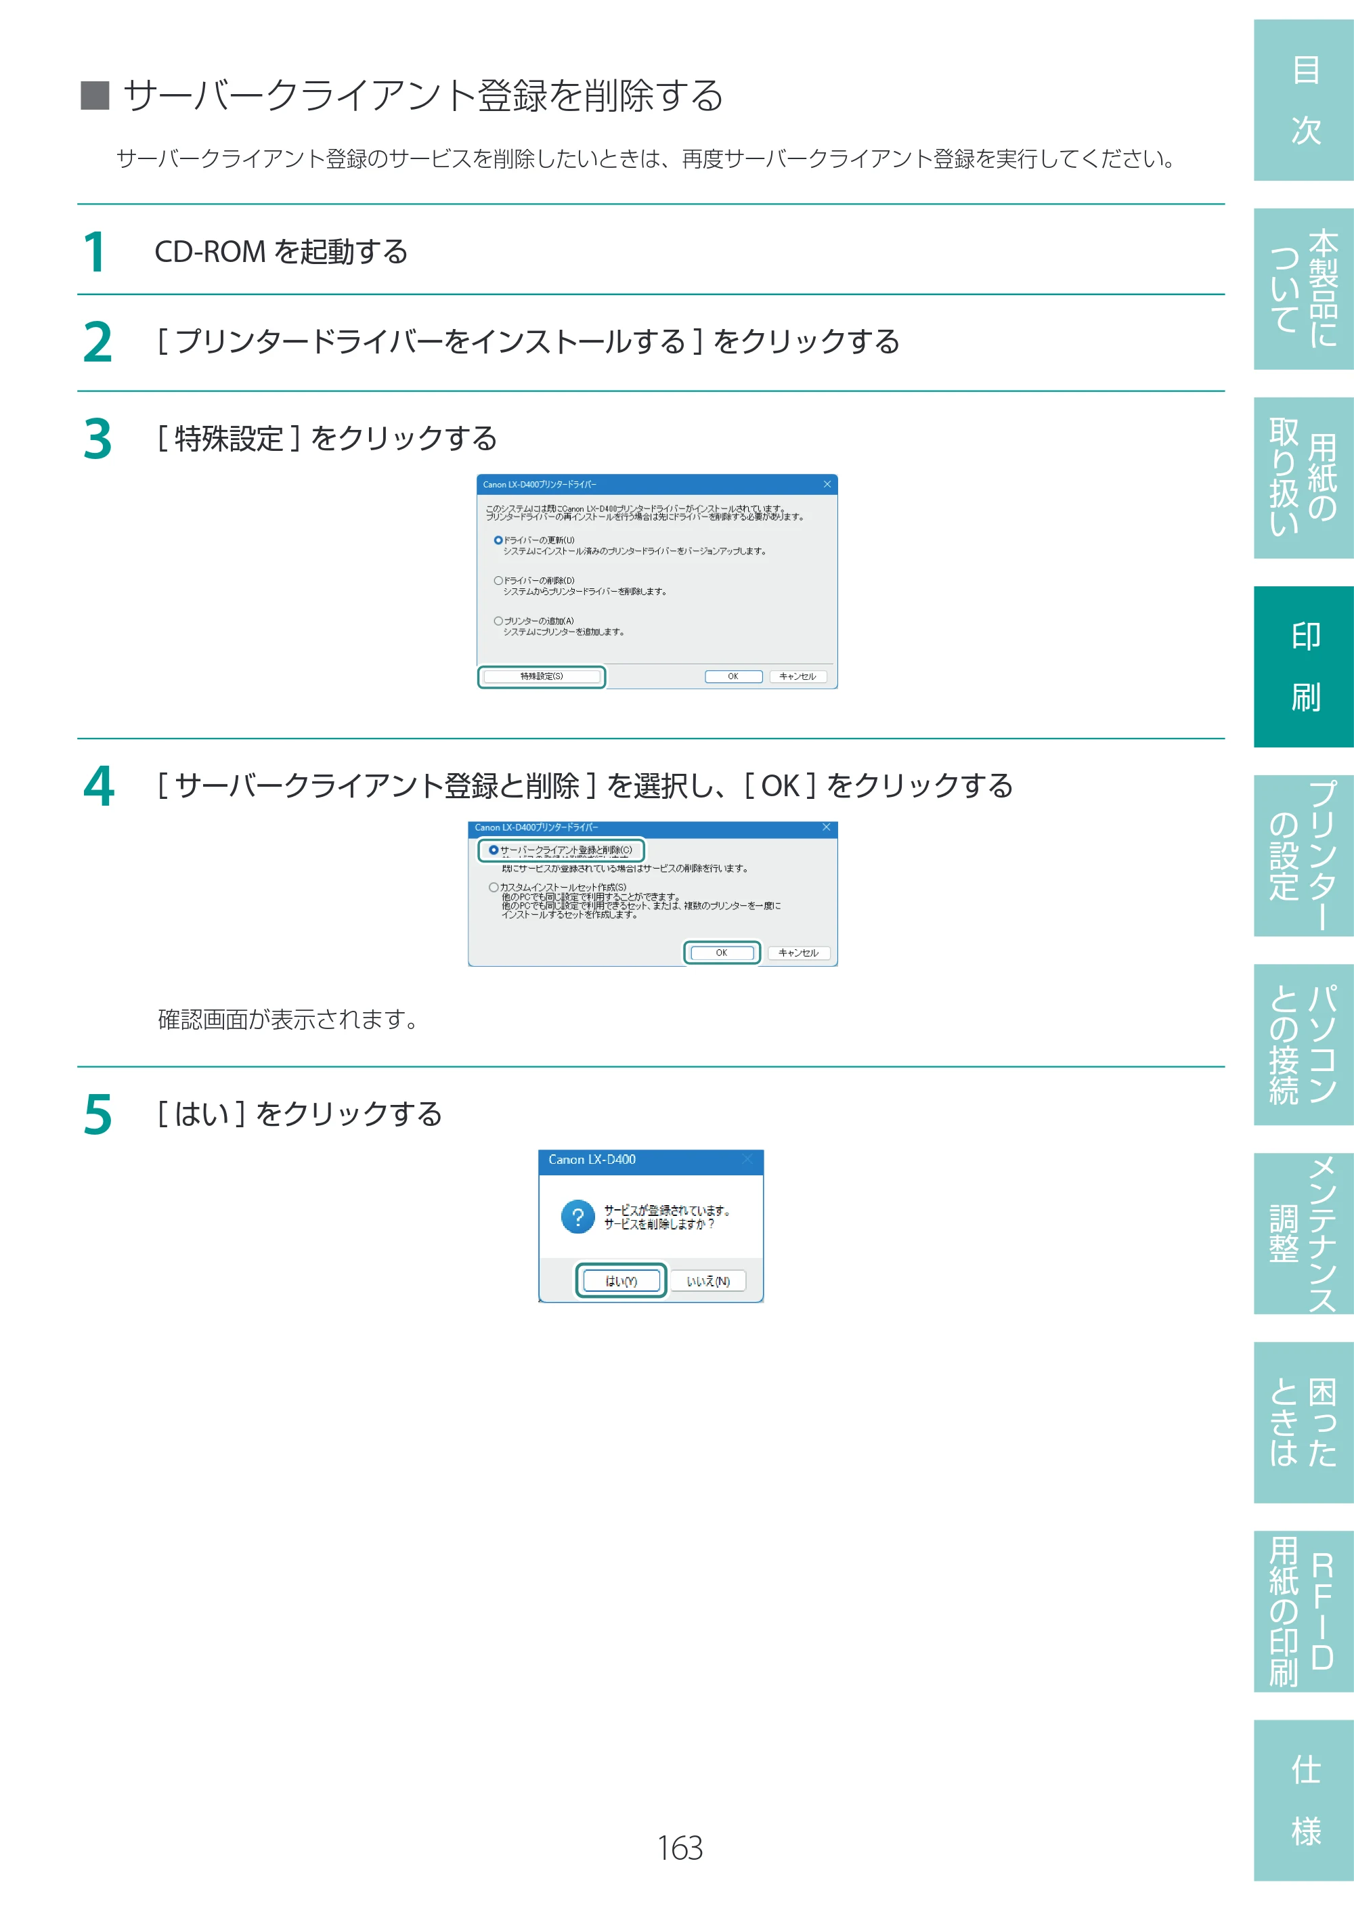1354x1916 pixels.
Task: Open パソコンとの接続 side tab
Action: pos(1303,1045)
